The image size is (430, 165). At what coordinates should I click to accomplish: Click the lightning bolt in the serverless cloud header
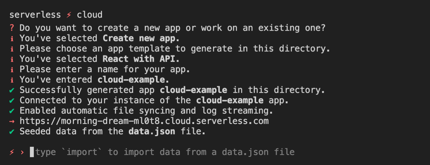click(69, 15)
